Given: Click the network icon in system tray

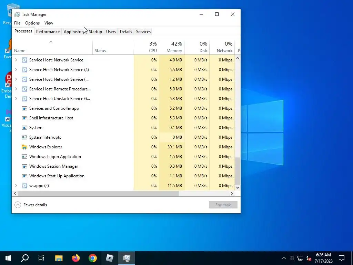Looking at the screenshot, I should tap(300, 258).
